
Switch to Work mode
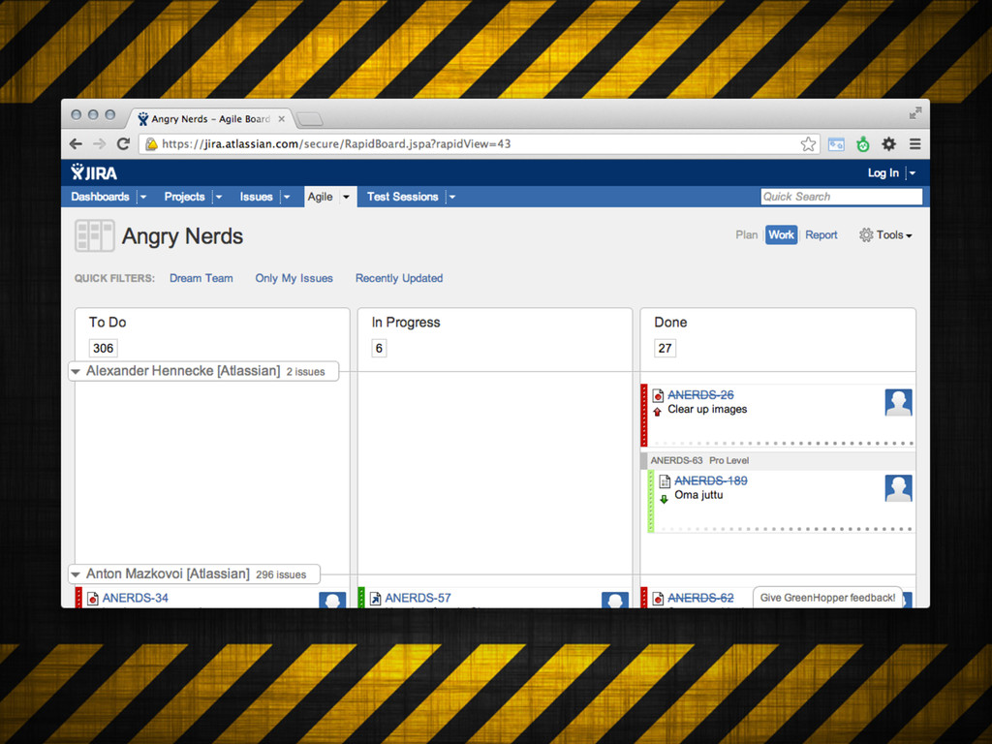(x=782, y=234)
